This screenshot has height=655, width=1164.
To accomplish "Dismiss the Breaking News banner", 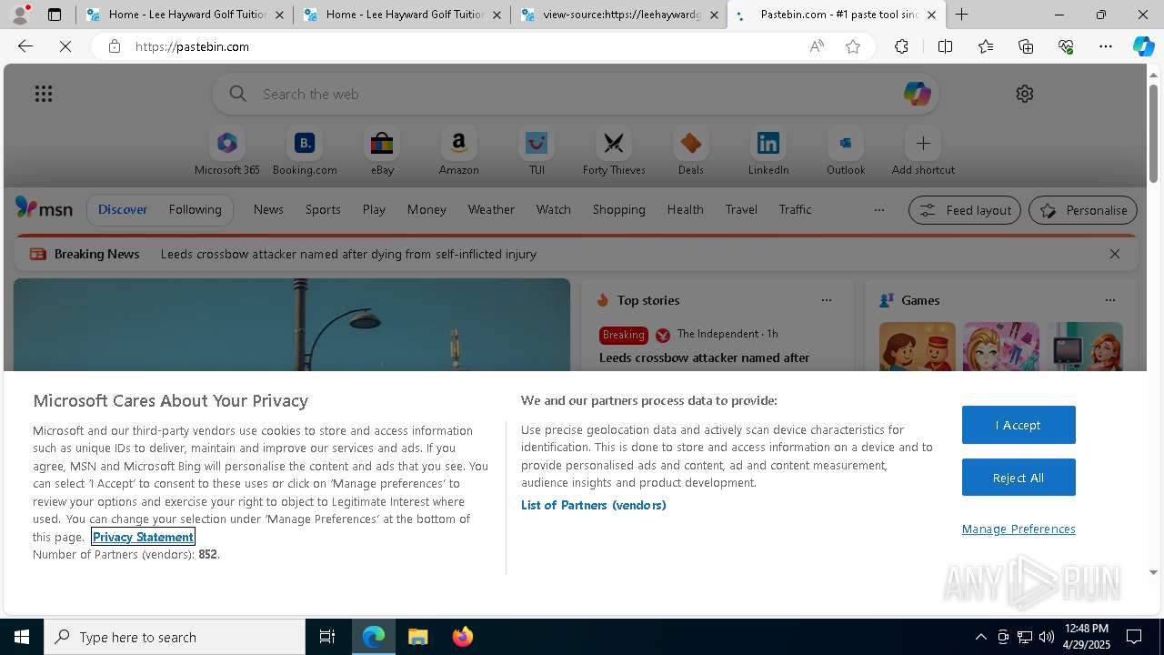I will [1114, 254].
